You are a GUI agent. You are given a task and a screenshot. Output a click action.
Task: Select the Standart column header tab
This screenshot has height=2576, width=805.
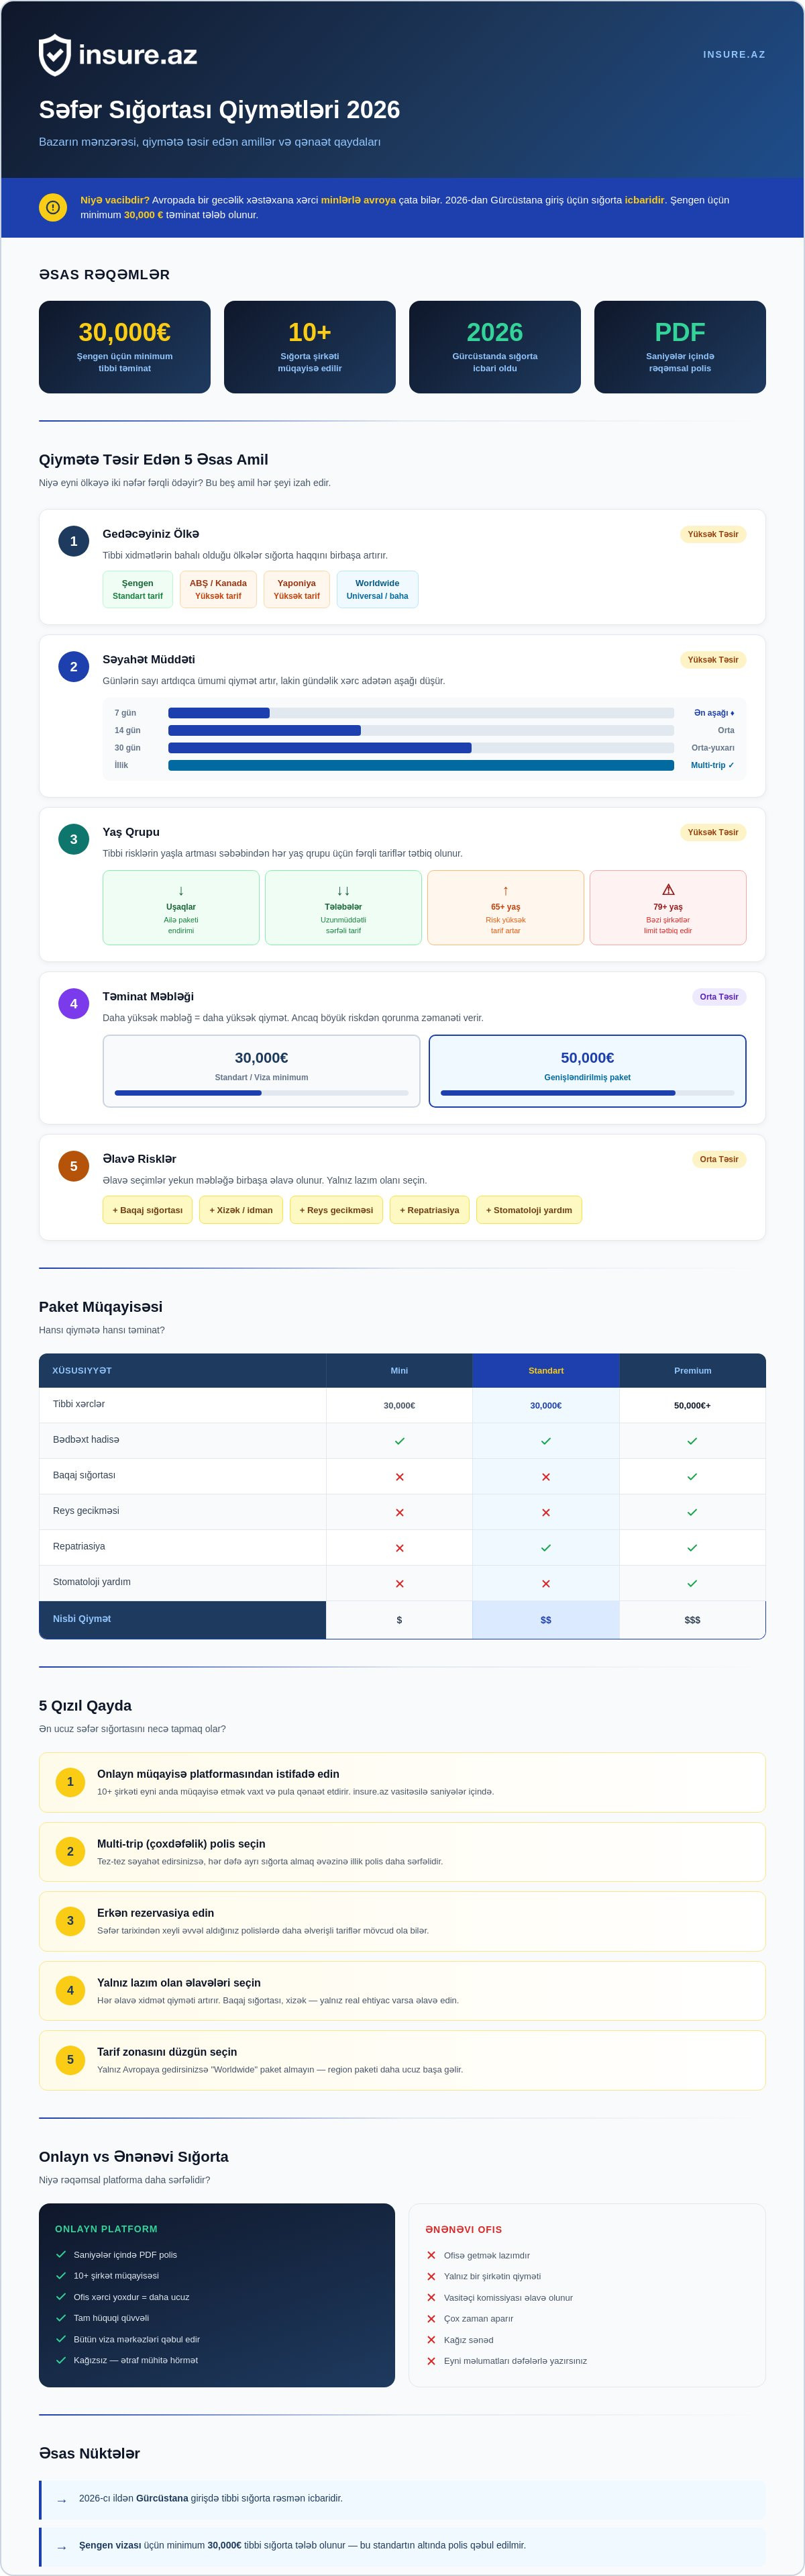pyautogui.click(x=545, y=1370)
